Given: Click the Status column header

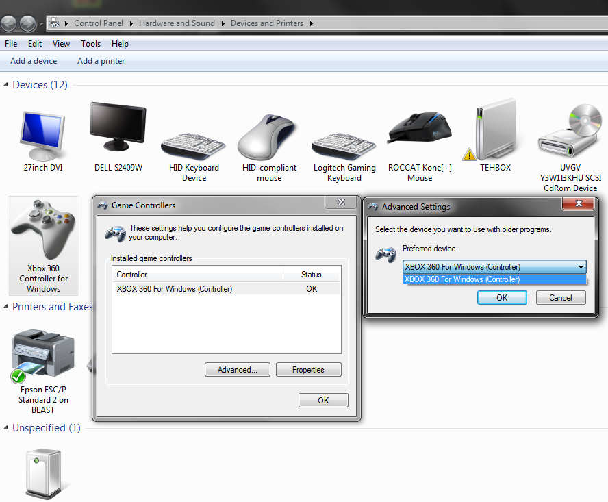Looking at the screenshot, I should click(x=312, y=274).
